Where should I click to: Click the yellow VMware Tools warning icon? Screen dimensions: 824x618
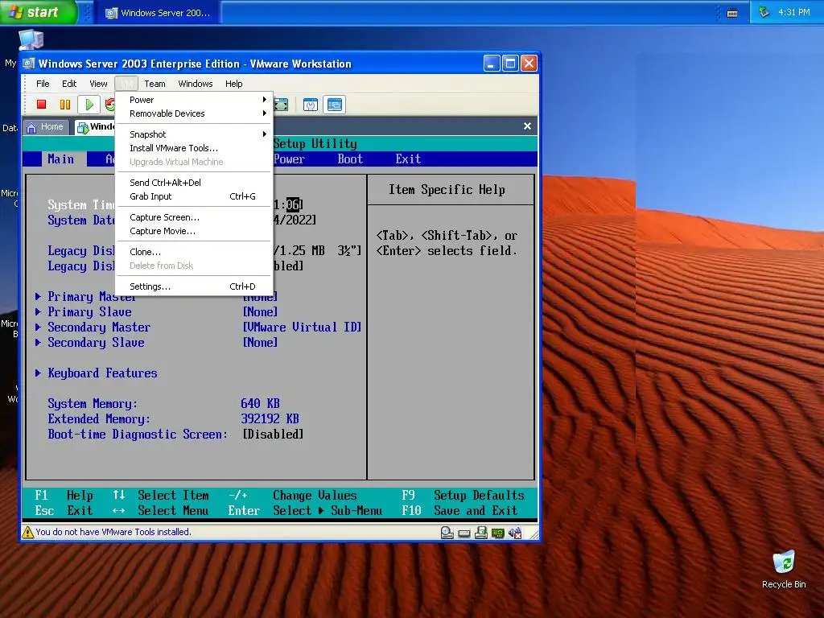(28, 532)
